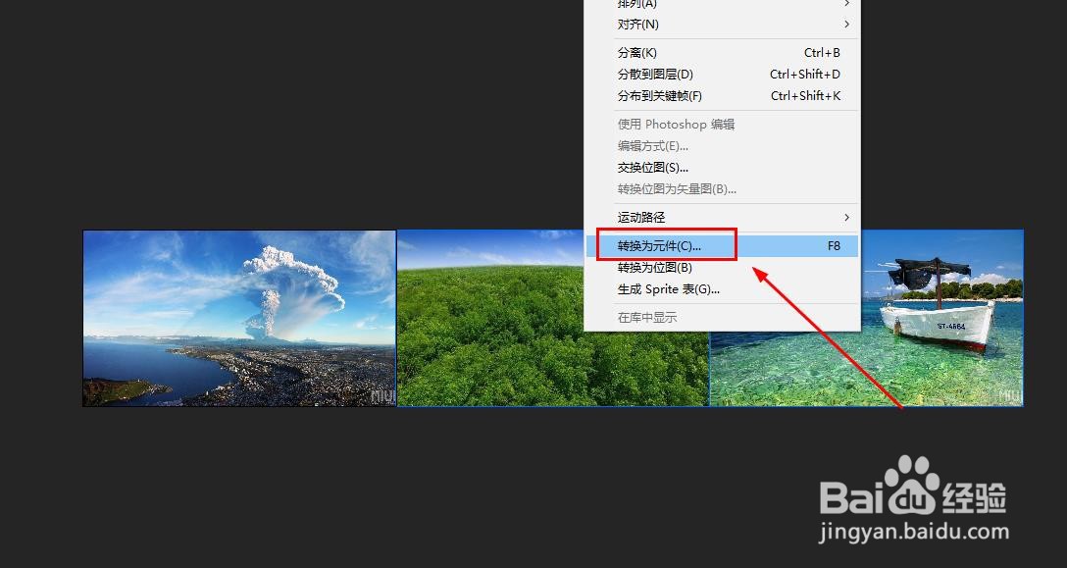Screen dimensions: 1067x568
Task: Open the 运动路径 submenu
Action: pos(722,217)
